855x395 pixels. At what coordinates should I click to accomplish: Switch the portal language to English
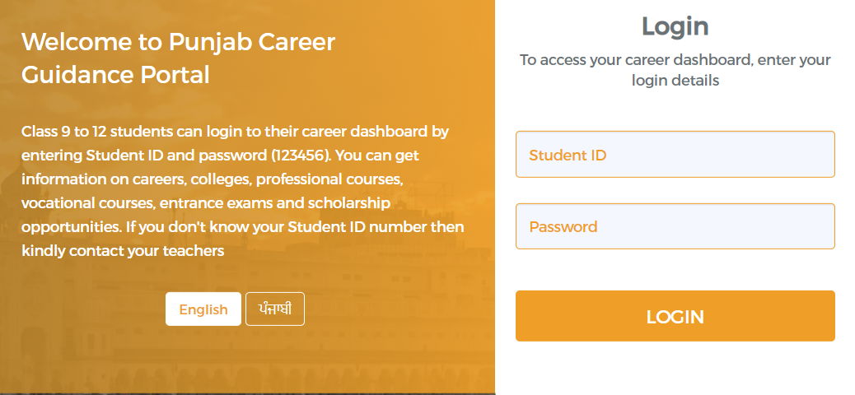tap(203, 309)
